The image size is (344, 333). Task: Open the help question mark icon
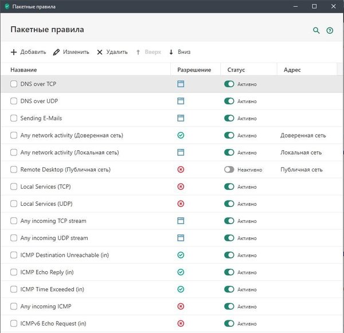click(x=330, y=30)
